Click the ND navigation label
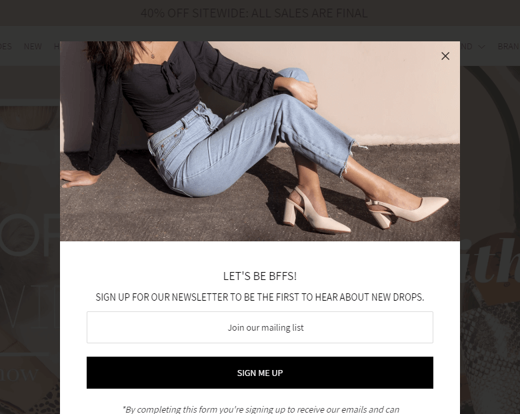Viewport: 520px width, 414px height. pos(466,47)
